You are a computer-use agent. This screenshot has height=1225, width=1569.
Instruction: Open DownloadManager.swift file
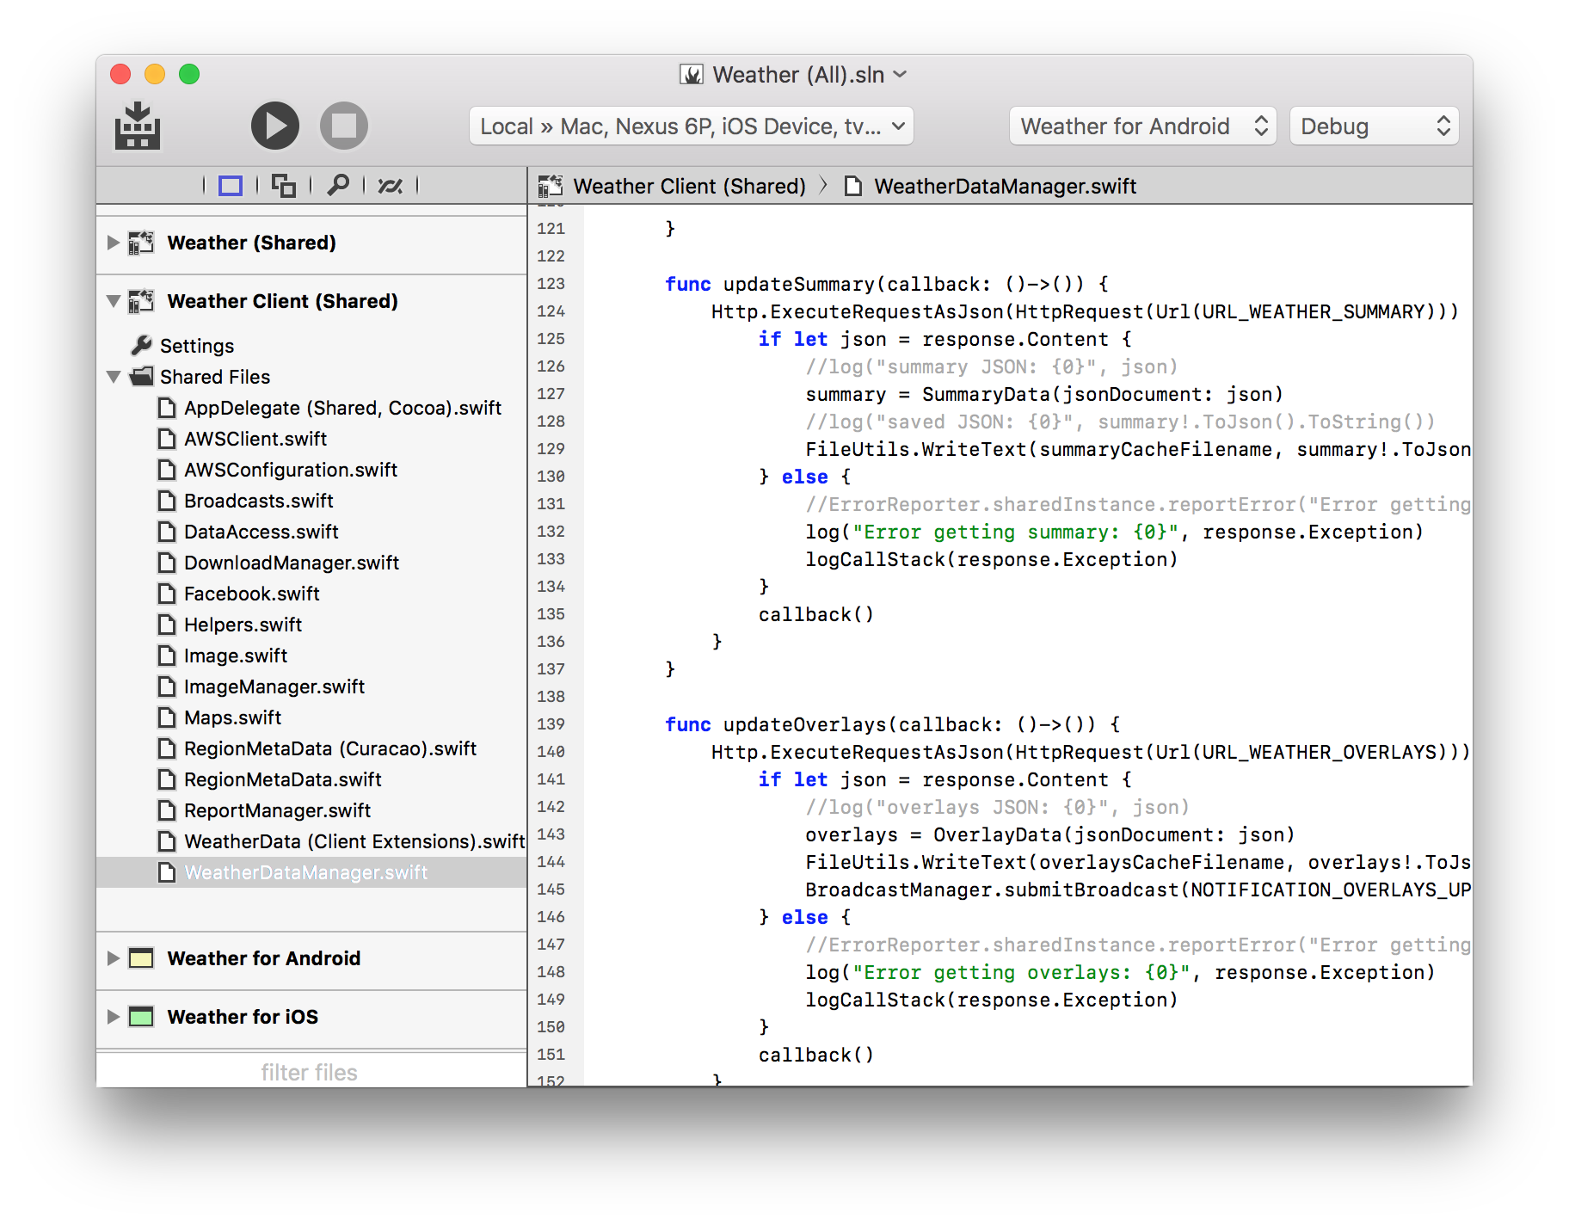pyautogui.click(x=292, y=563)
